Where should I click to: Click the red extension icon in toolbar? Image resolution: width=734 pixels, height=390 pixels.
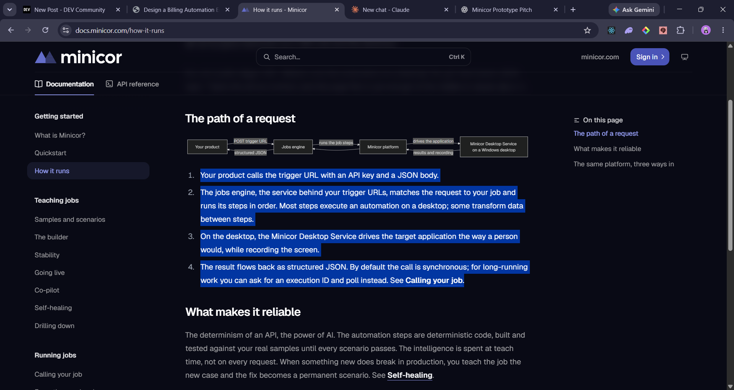(663, 30)
